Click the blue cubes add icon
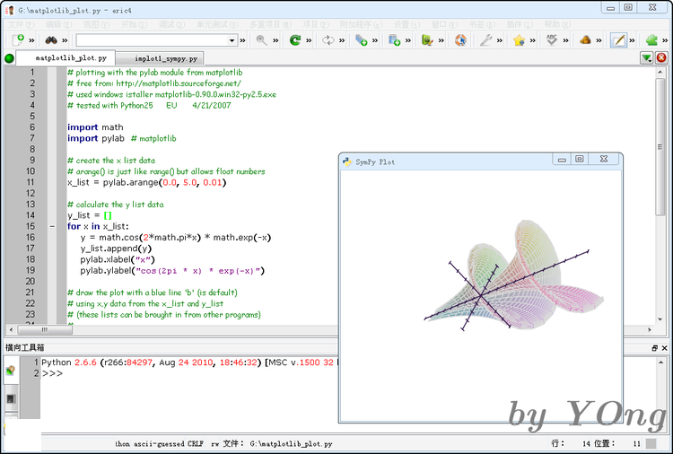 (x=361, y=39)
